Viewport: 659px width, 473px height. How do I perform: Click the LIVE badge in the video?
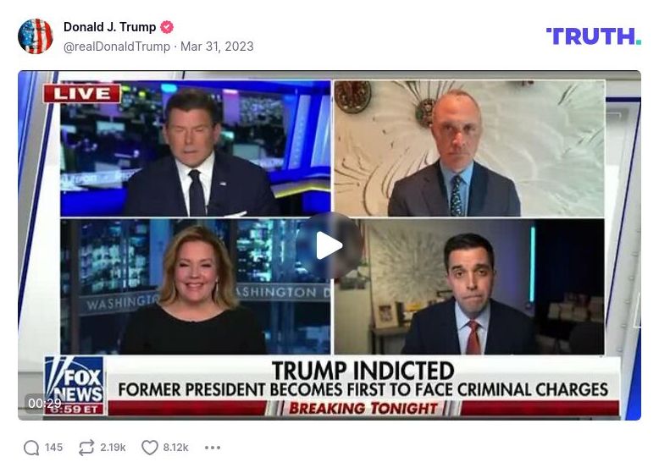point(82,94)
